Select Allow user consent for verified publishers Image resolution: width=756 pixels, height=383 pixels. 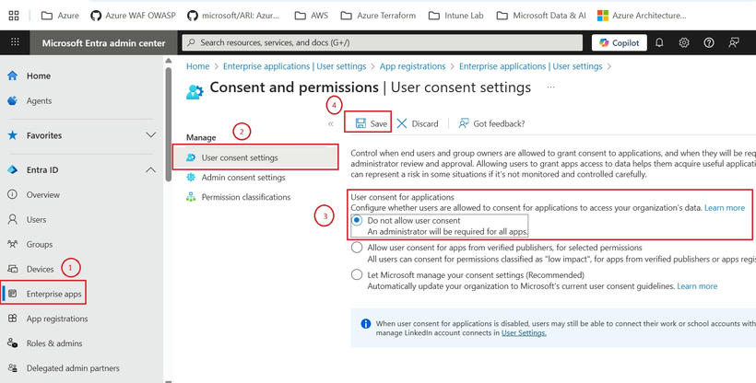(x=357, y=248)
